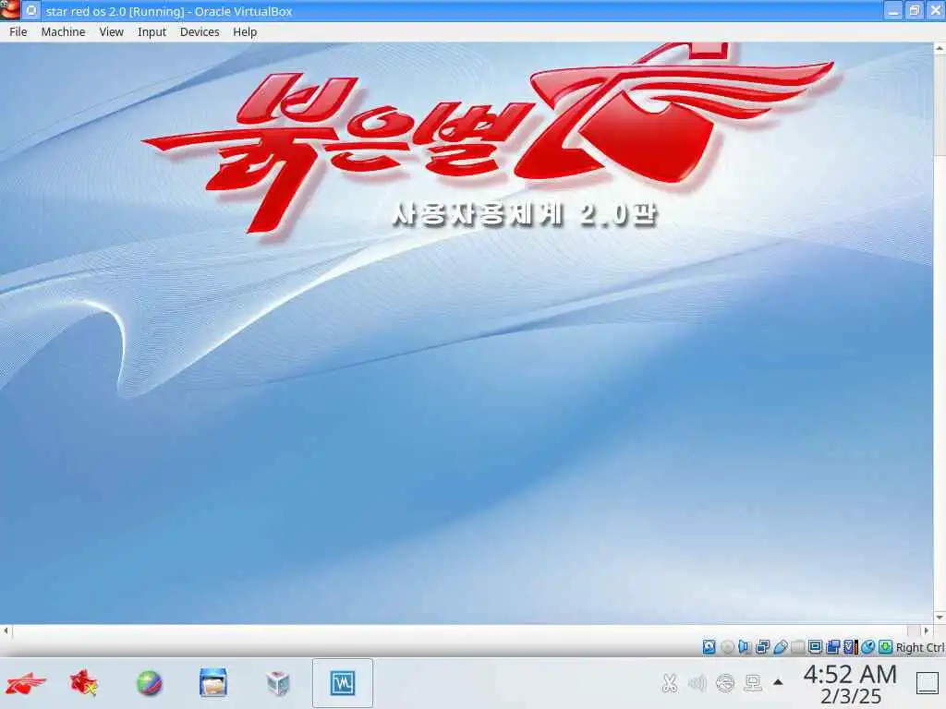
Task: Open the Red Star start menu icon
Action: [x=25, y=684]
